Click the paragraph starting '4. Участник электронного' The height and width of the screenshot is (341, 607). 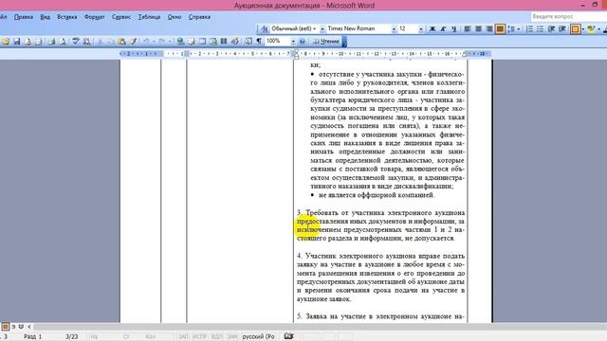pos(381,278)
